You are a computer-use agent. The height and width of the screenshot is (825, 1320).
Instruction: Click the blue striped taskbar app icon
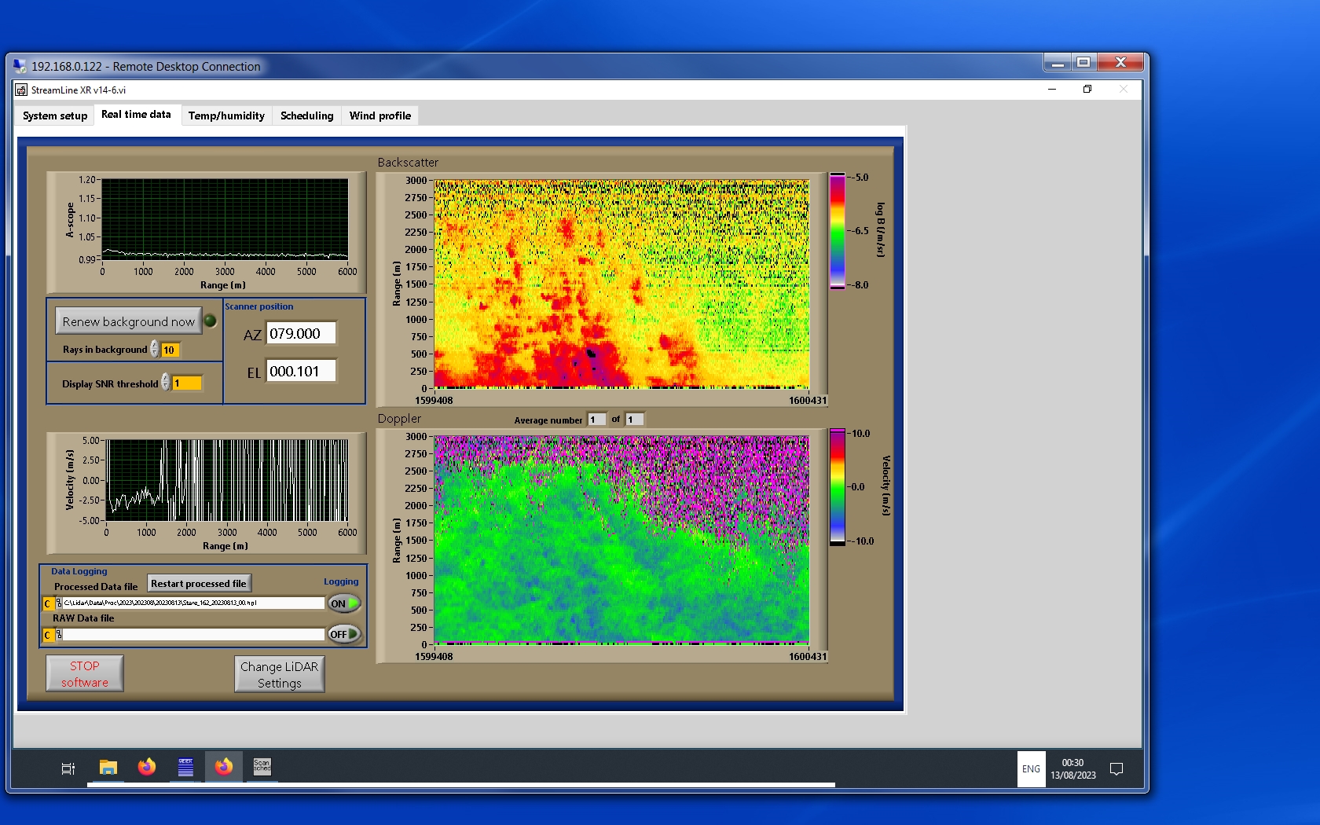click(x=185, y=768)
